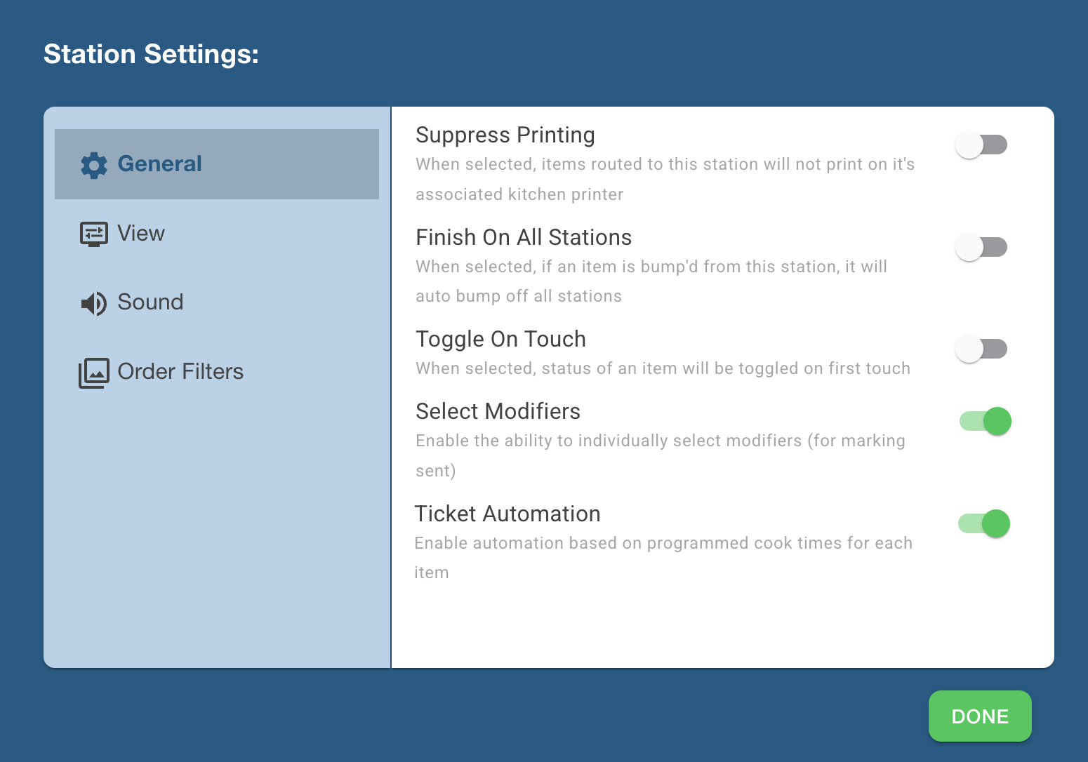This screenshot has width=1088, height=762.
Task: Turn off the Ticket Automation switch
Action: pos(984,523)
